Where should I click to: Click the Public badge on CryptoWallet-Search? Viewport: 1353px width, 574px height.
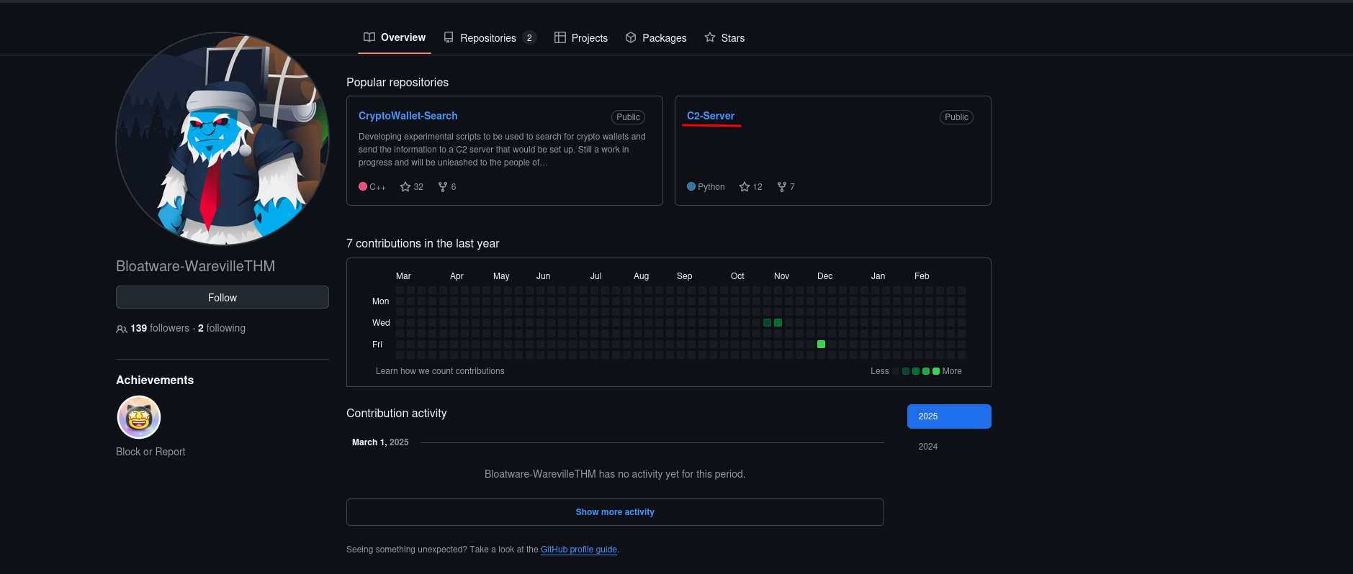tap(628, 117)
